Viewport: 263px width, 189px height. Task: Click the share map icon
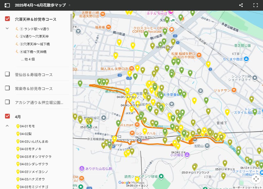click(241, 5)
